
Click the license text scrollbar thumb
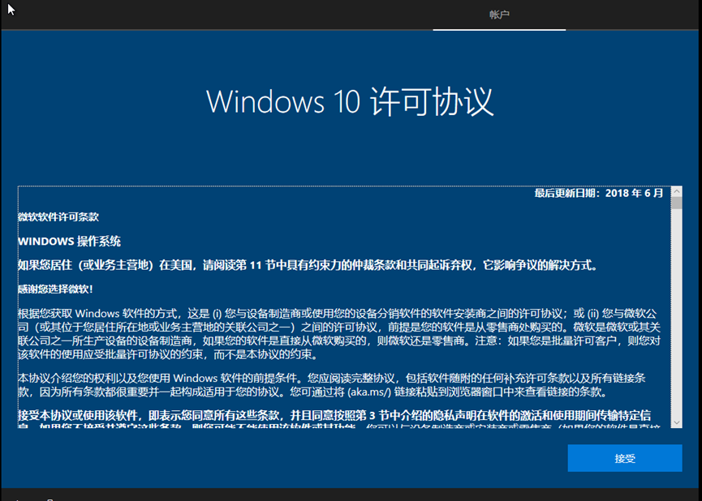tap(677, 203)
